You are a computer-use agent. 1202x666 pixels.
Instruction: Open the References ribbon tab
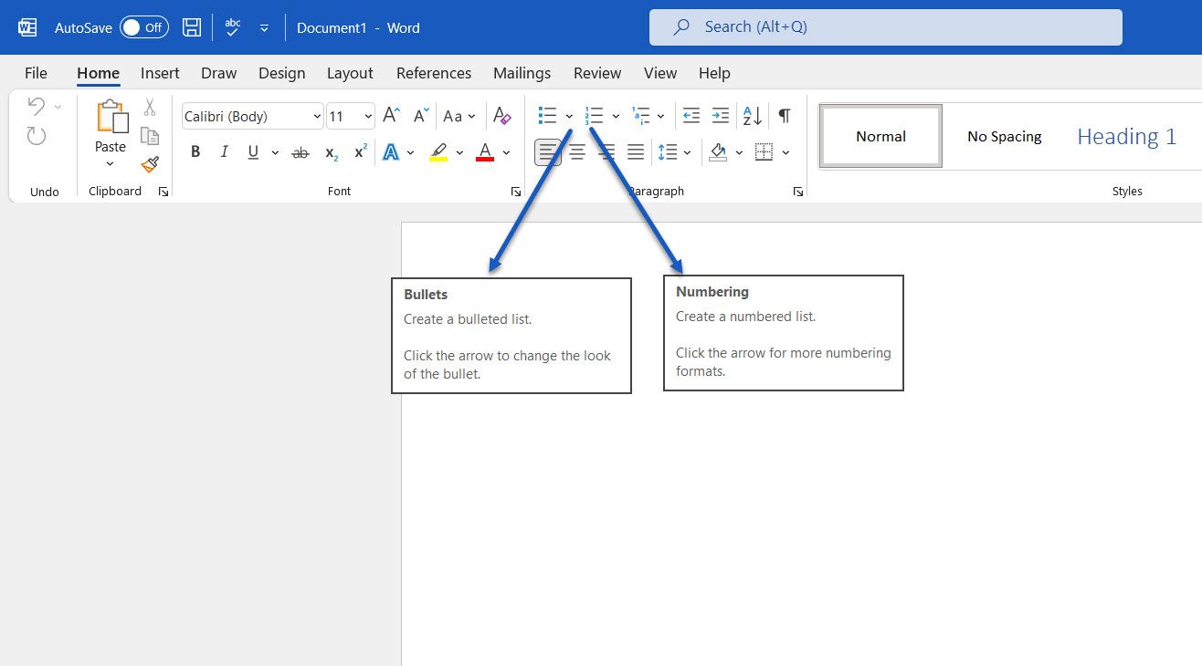click(x=434, y=73)
